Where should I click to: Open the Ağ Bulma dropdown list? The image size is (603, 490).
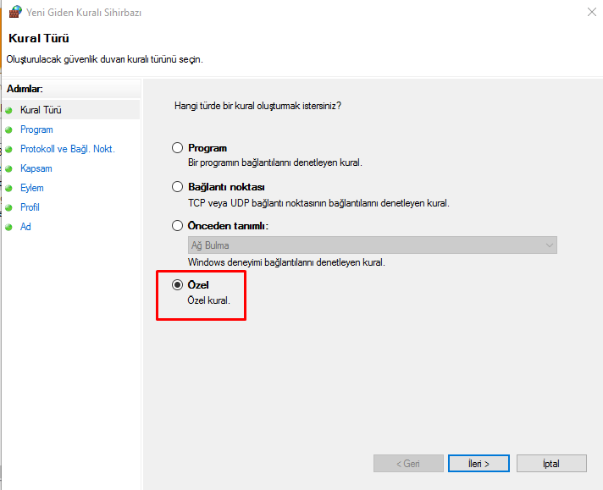coord(372,245)
